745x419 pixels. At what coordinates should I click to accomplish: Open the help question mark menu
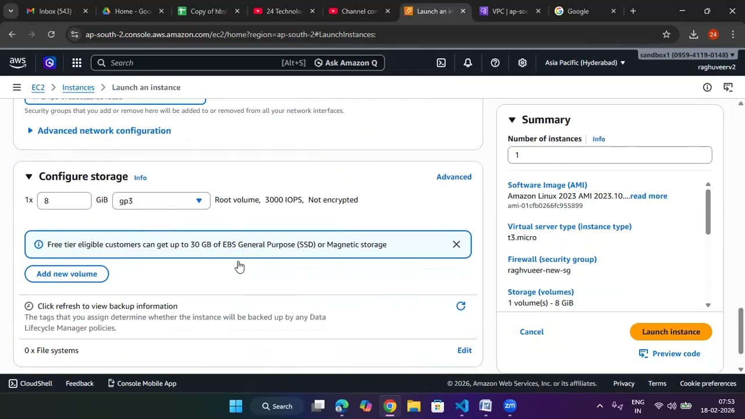[x=495, y=63]
